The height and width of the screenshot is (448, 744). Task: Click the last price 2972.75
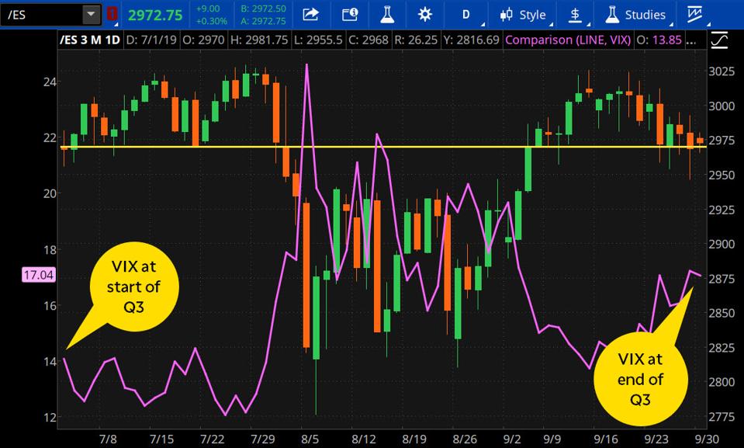coord(155,14)
